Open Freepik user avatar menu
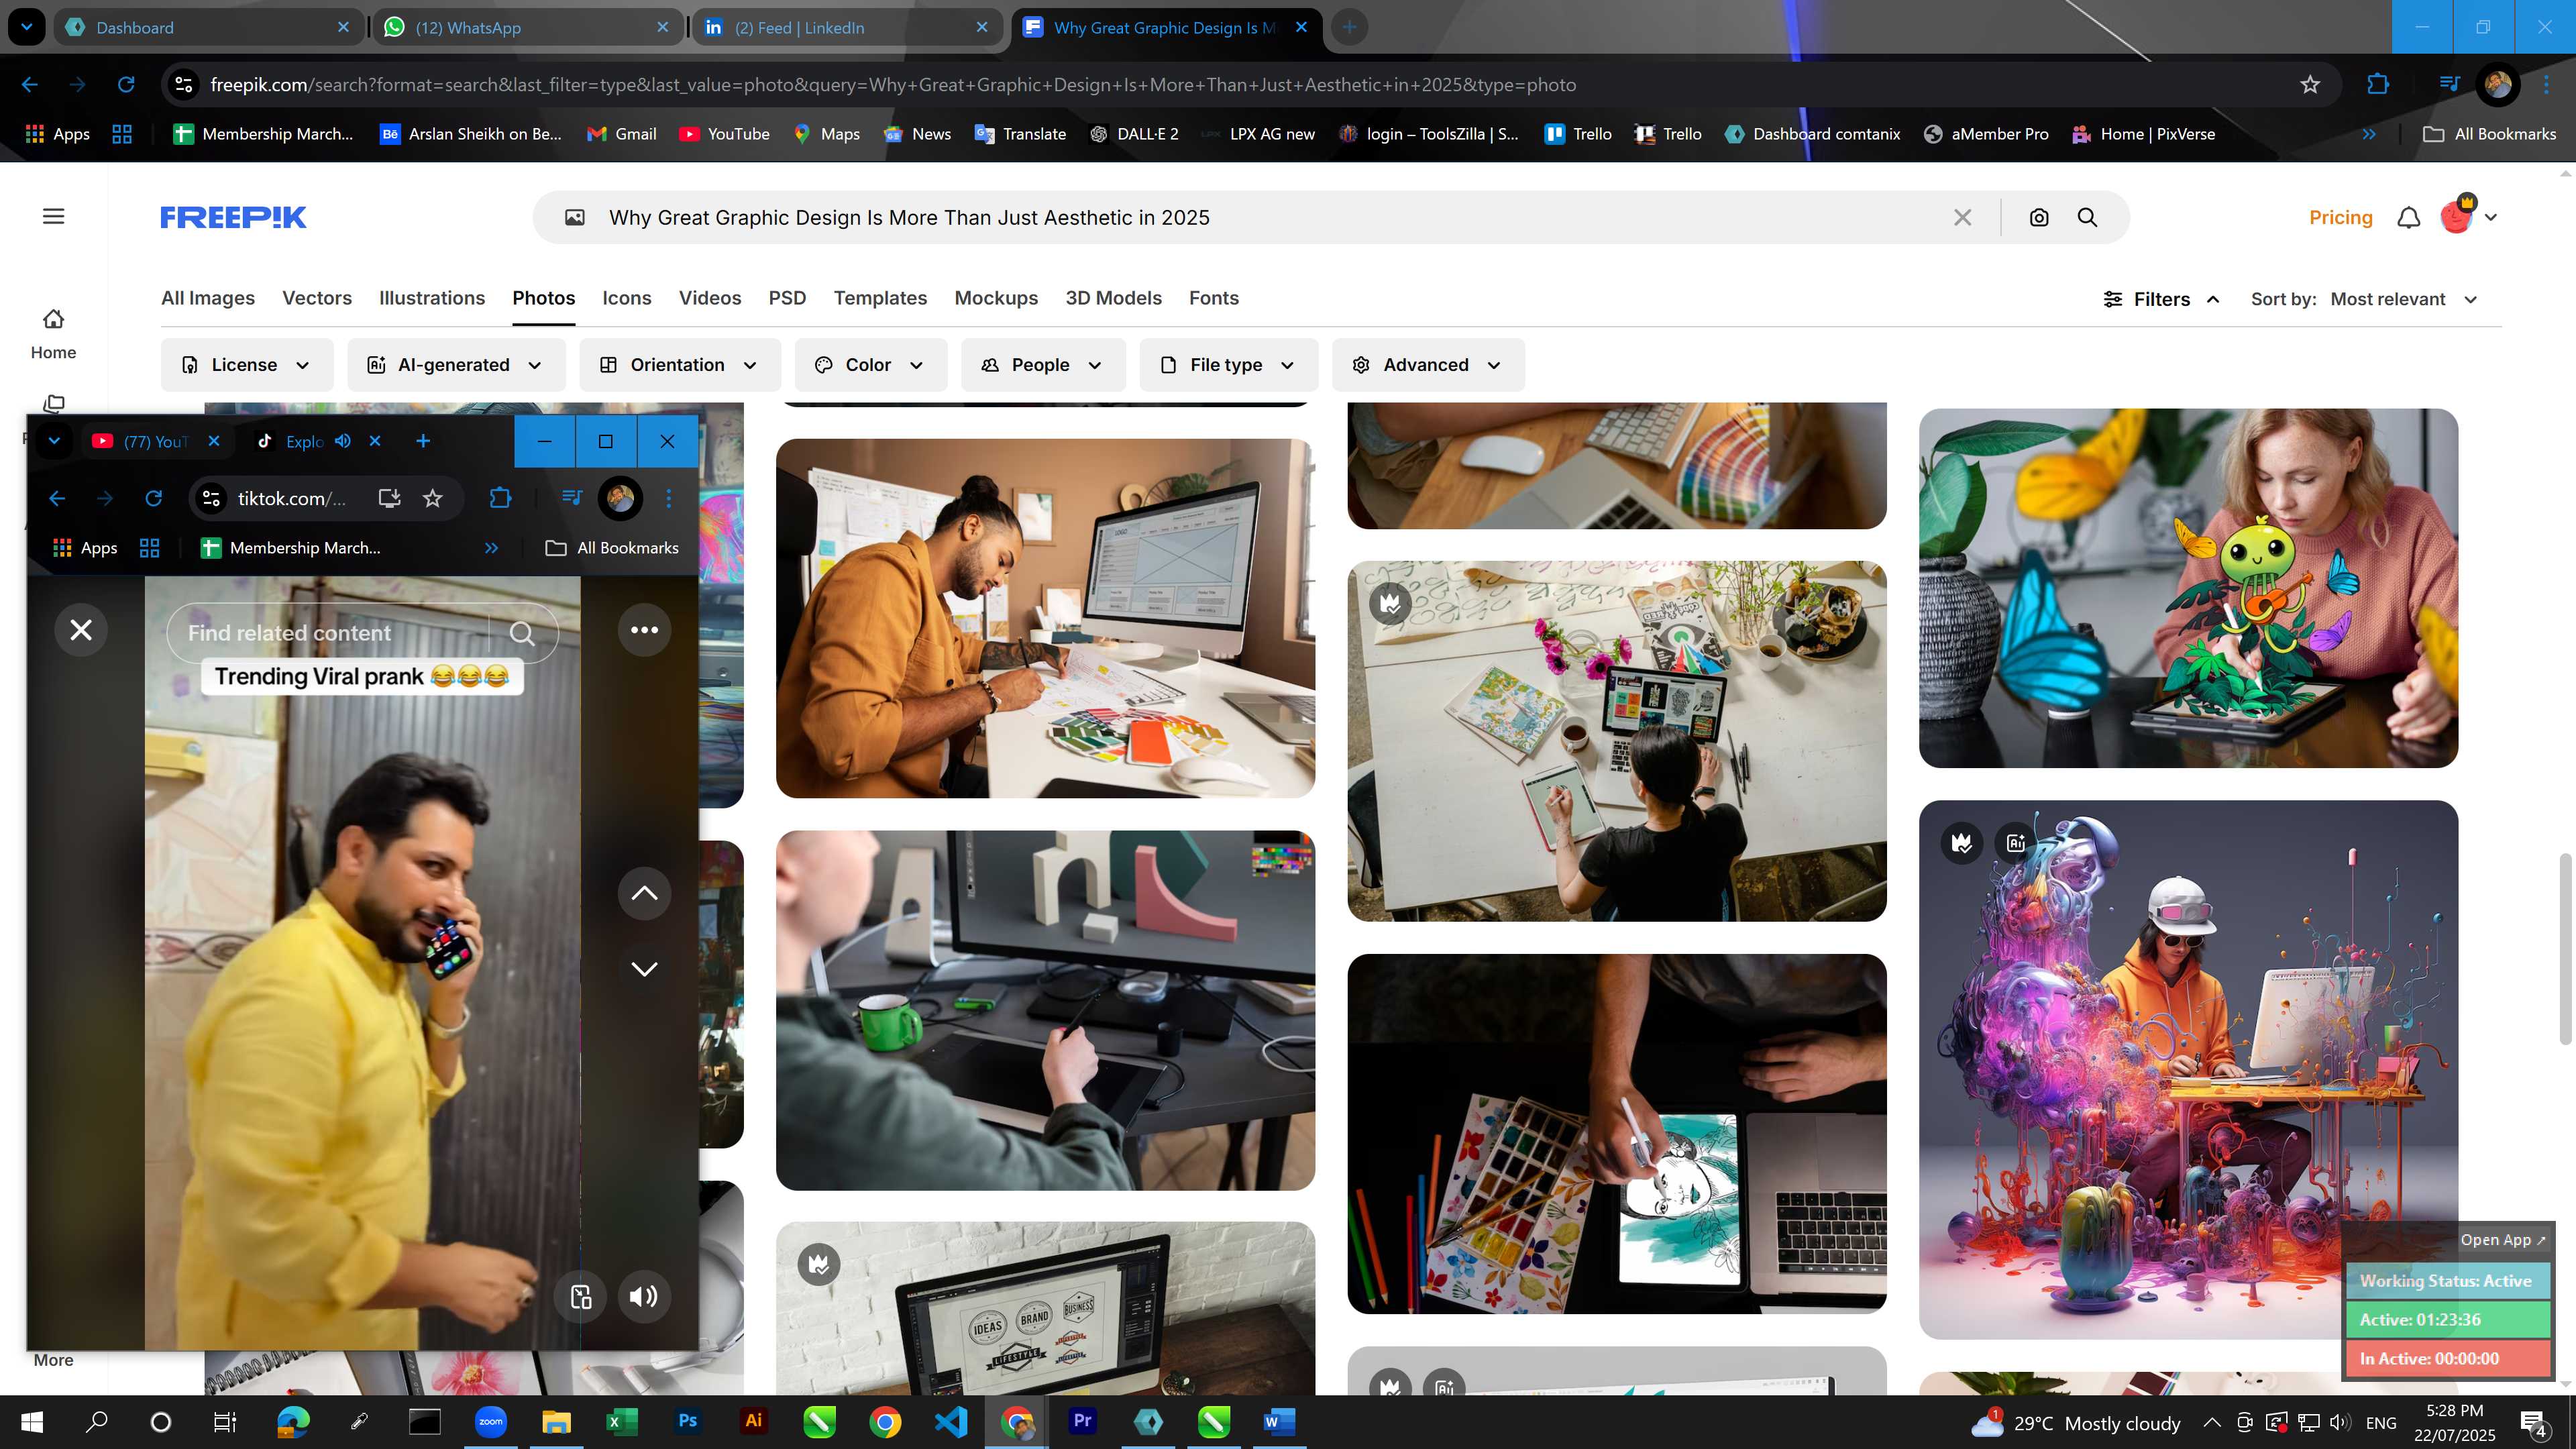The image size is (2576, 1449). tap(2467, 215)
